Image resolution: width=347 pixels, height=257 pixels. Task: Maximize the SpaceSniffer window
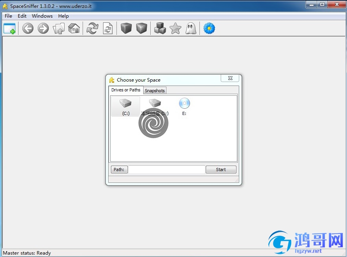pos(322,4)
